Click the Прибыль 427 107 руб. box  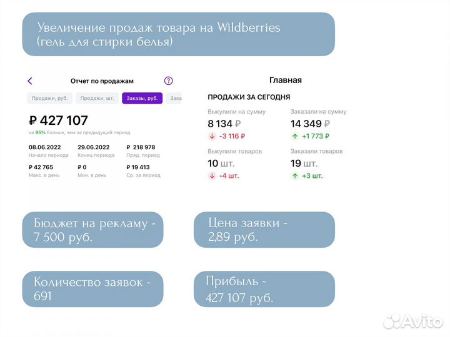point(264,289)
